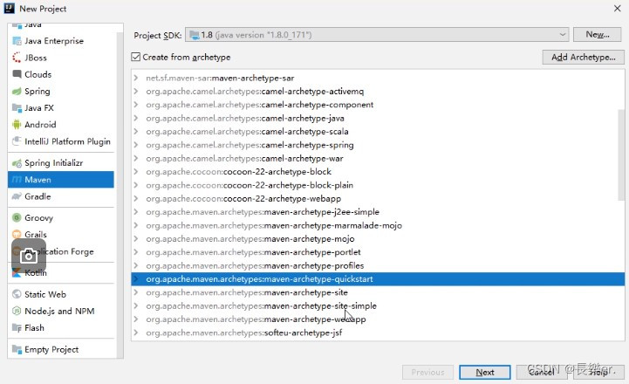
Task: Click the IntelliJ Platform Plugin icon
Action: click(17, 141)
